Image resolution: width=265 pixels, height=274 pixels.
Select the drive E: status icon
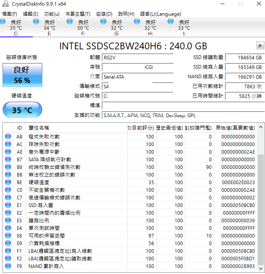36,22
